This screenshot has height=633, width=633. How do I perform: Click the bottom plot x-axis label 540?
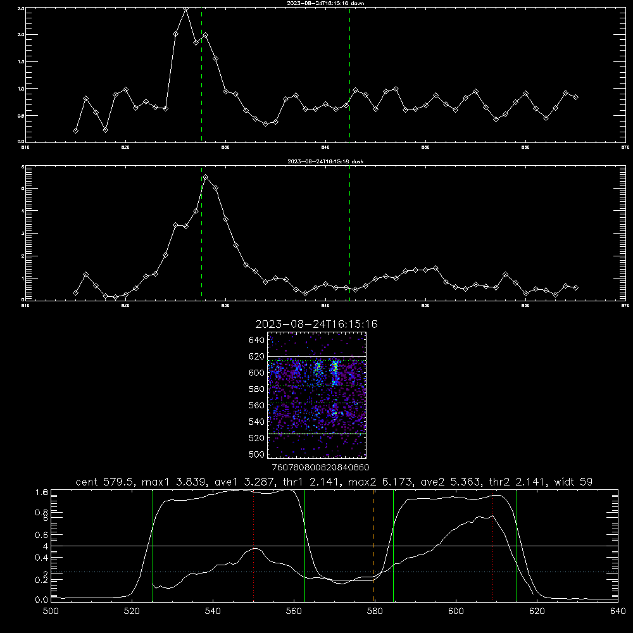[x=213, y=611]
